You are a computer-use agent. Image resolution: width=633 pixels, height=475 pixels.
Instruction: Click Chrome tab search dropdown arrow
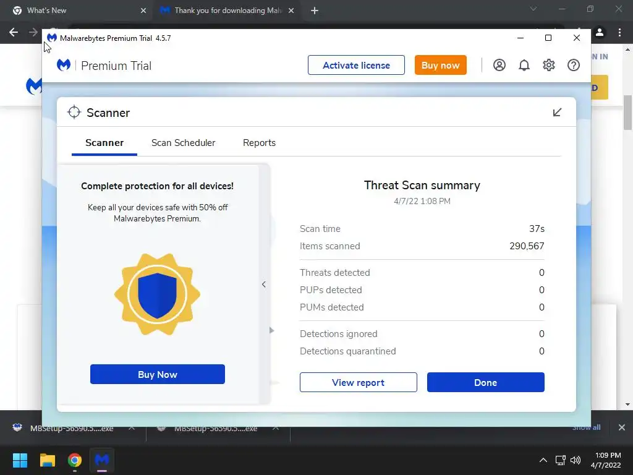tap(533, 9)
